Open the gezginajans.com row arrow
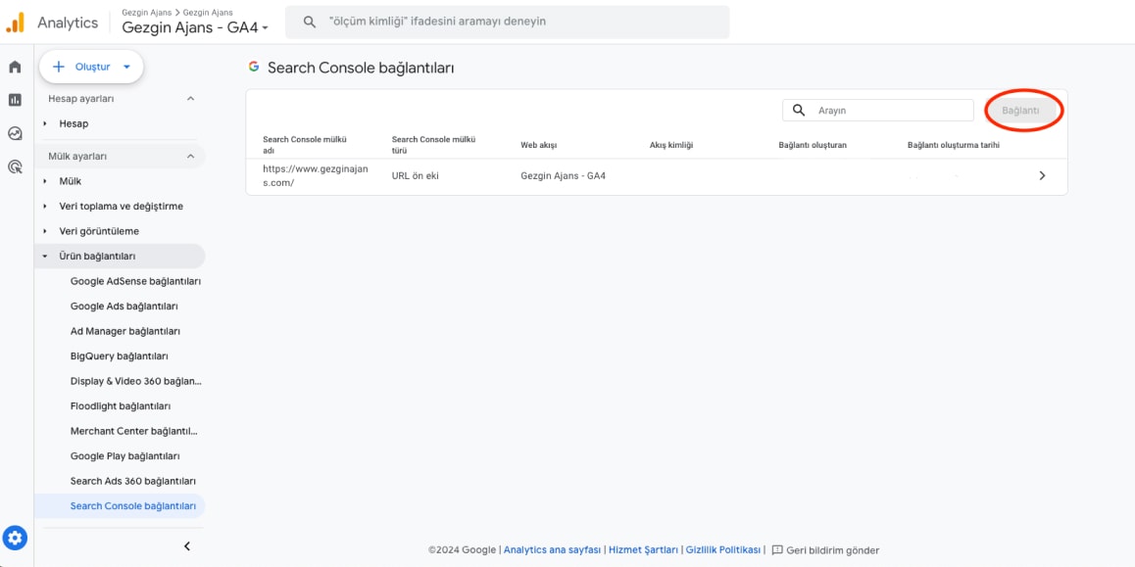 point(1042,175)
